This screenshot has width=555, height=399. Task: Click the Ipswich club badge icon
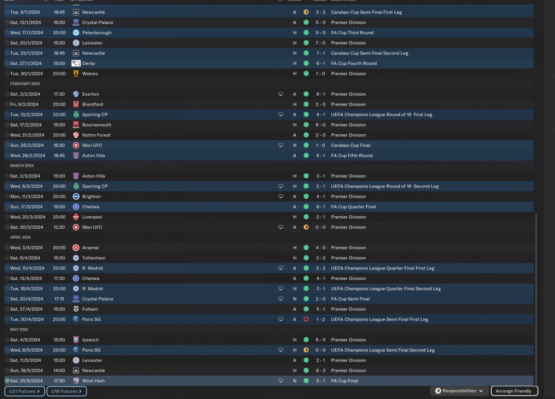coord(76,340)
